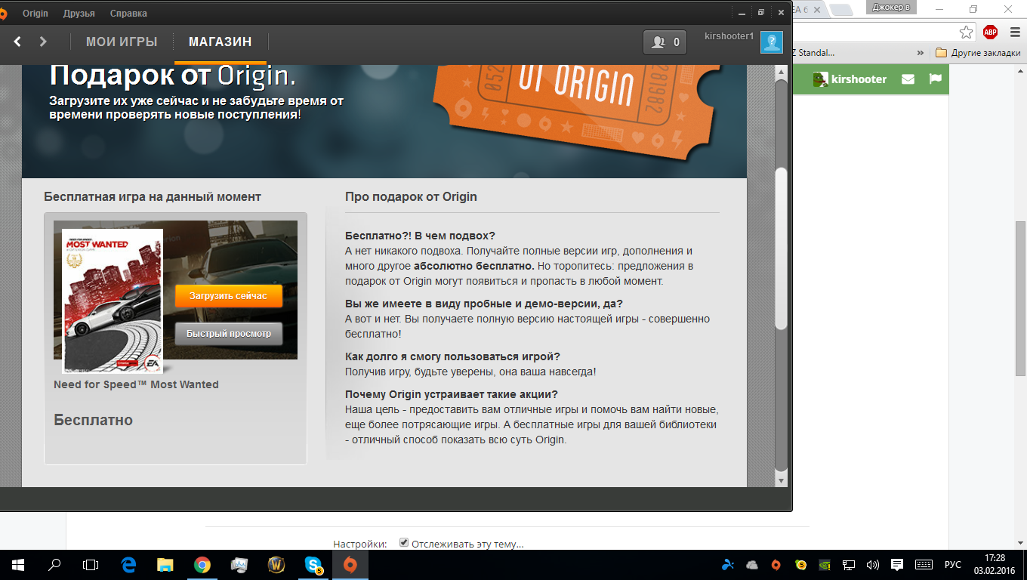Click the question 'Почему Origin устраивает такие акции?'
1027x580 pixels.
coord(452,394)
